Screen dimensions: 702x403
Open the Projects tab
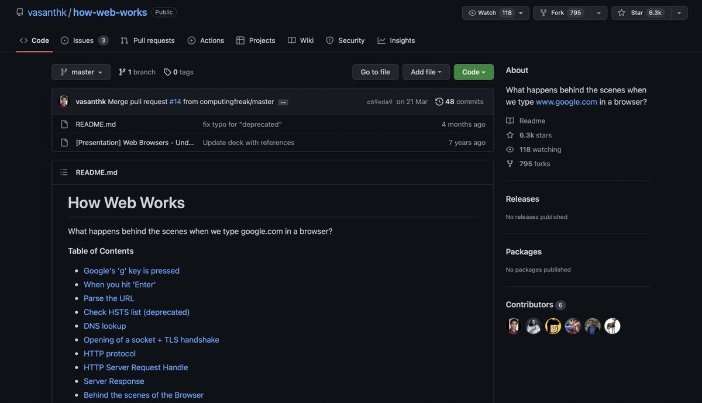click(x=256, y=40)
